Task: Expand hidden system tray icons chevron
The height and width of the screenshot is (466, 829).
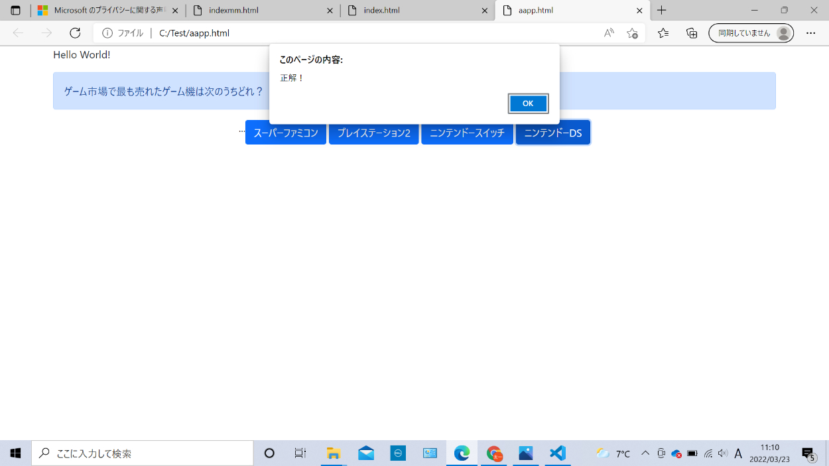Action: pos(645,453)
